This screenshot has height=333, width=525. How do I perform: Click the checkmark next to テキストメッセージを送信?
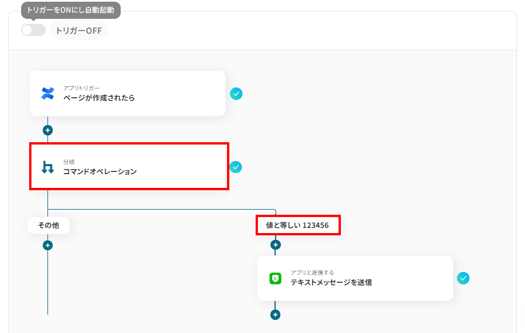[x=463, y=278]
